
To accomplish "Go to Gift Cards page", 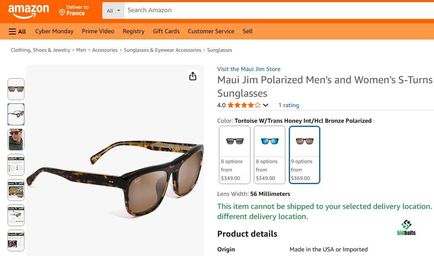I will 166,32.
